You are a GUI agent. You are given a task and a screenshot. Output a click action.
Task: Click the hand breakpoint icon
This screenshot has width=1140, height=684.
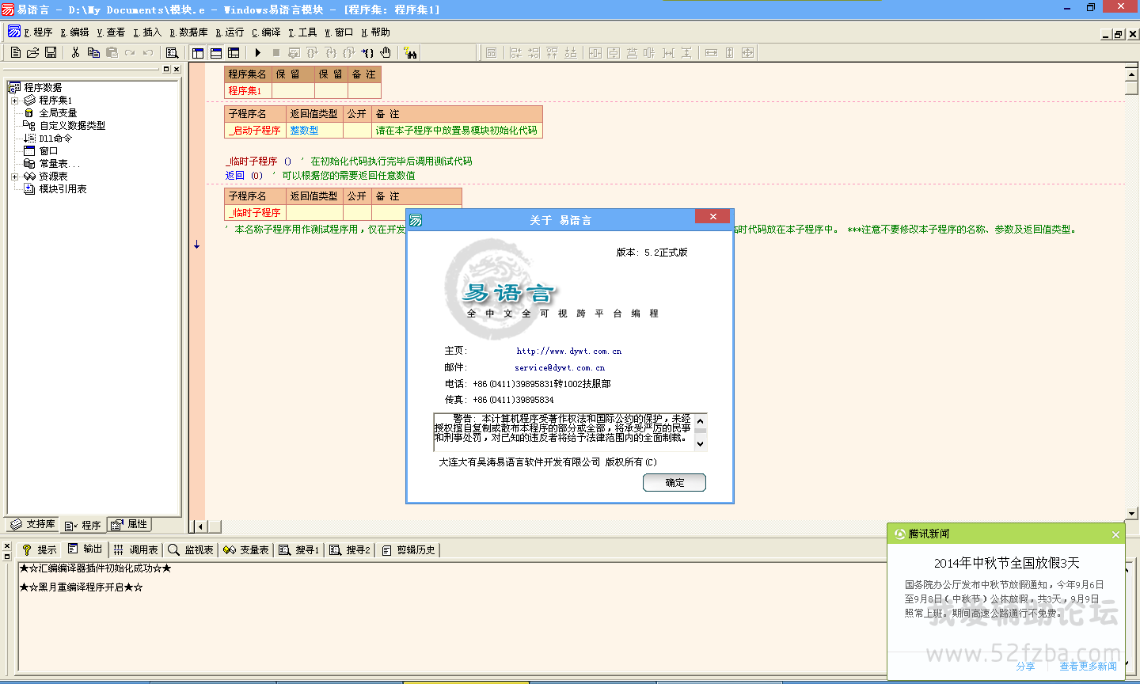click(x=386, y=52)
